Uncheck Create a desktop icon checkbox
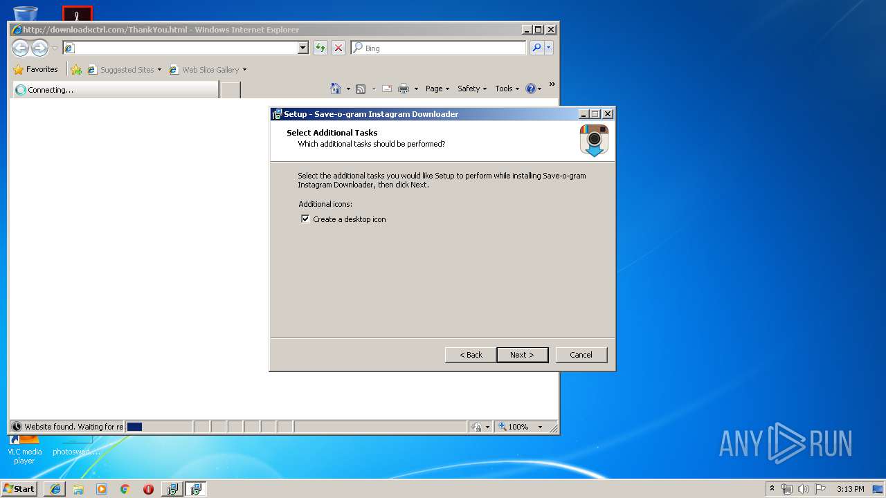The image size is (886, 498). (x=305, y=219)
